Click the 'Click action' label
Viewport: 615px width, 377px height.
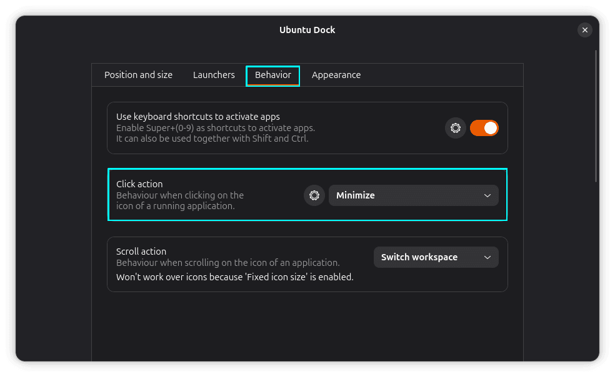139,184
